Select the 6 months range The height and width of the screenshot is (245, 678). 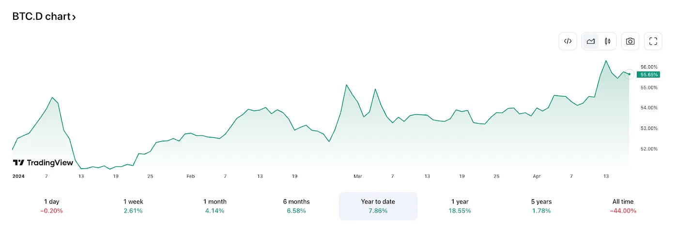click(x=296, y=206)
